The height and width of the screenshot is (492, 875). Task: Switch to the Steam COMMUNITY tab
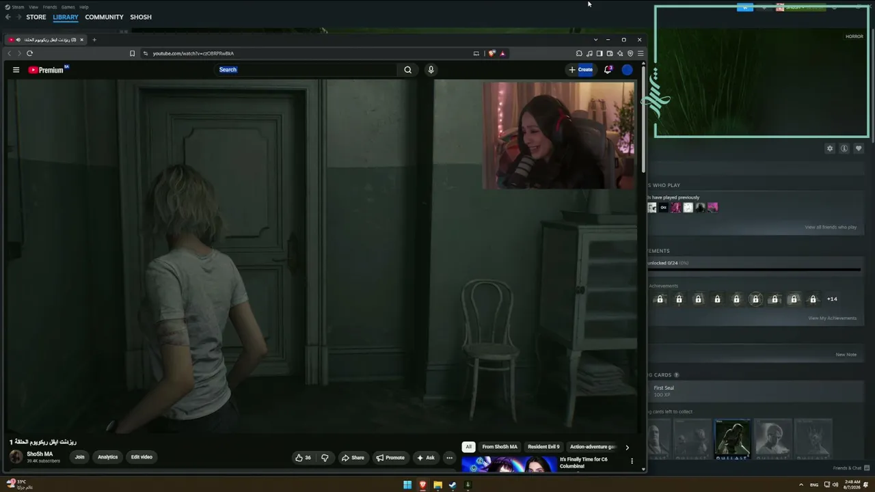105,17
